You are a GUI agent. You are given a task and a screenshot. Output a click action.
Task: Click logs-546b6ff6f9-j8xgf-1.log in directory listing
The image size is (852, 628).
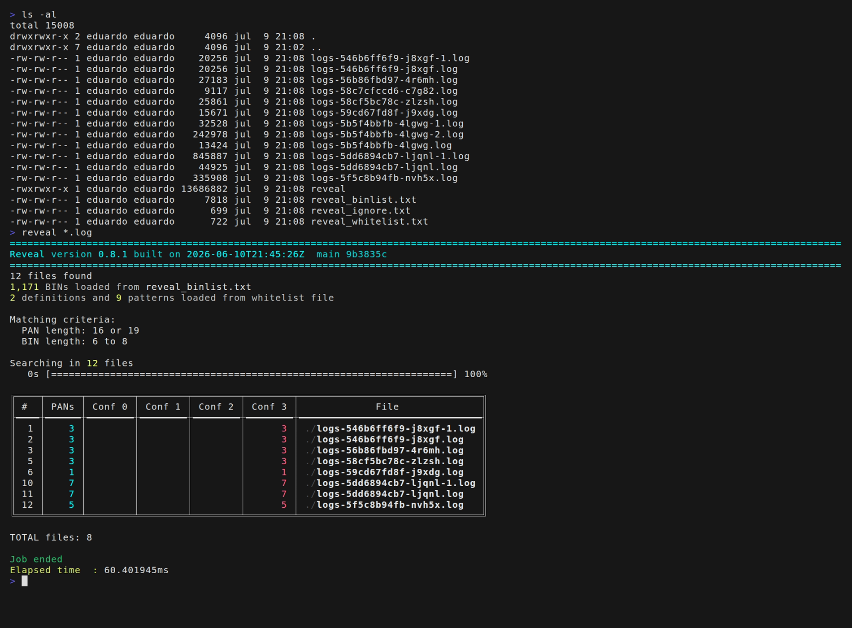click(390, 58)
